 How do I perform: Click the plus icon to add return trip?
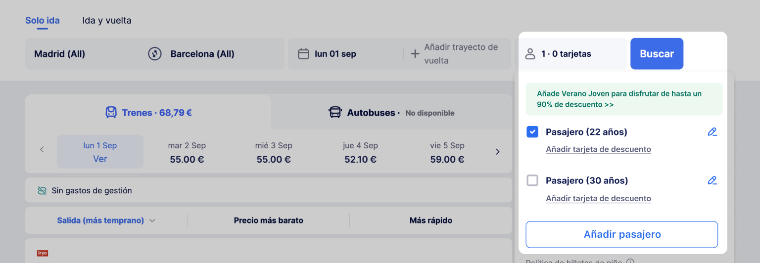415,54
